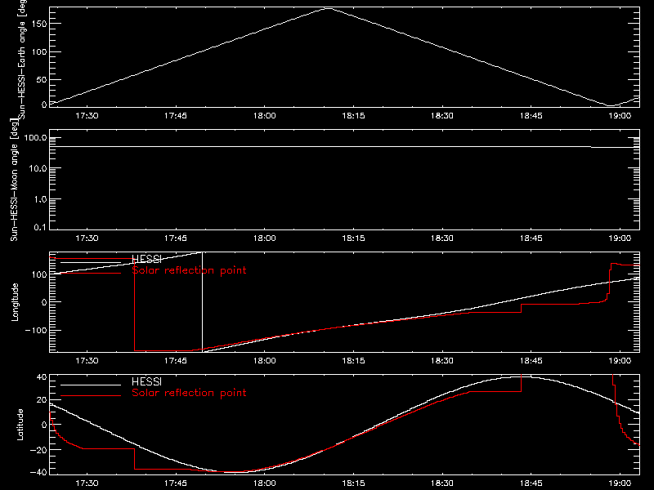Click 18:00 time label under Earth angle plot

click(264, 116)
